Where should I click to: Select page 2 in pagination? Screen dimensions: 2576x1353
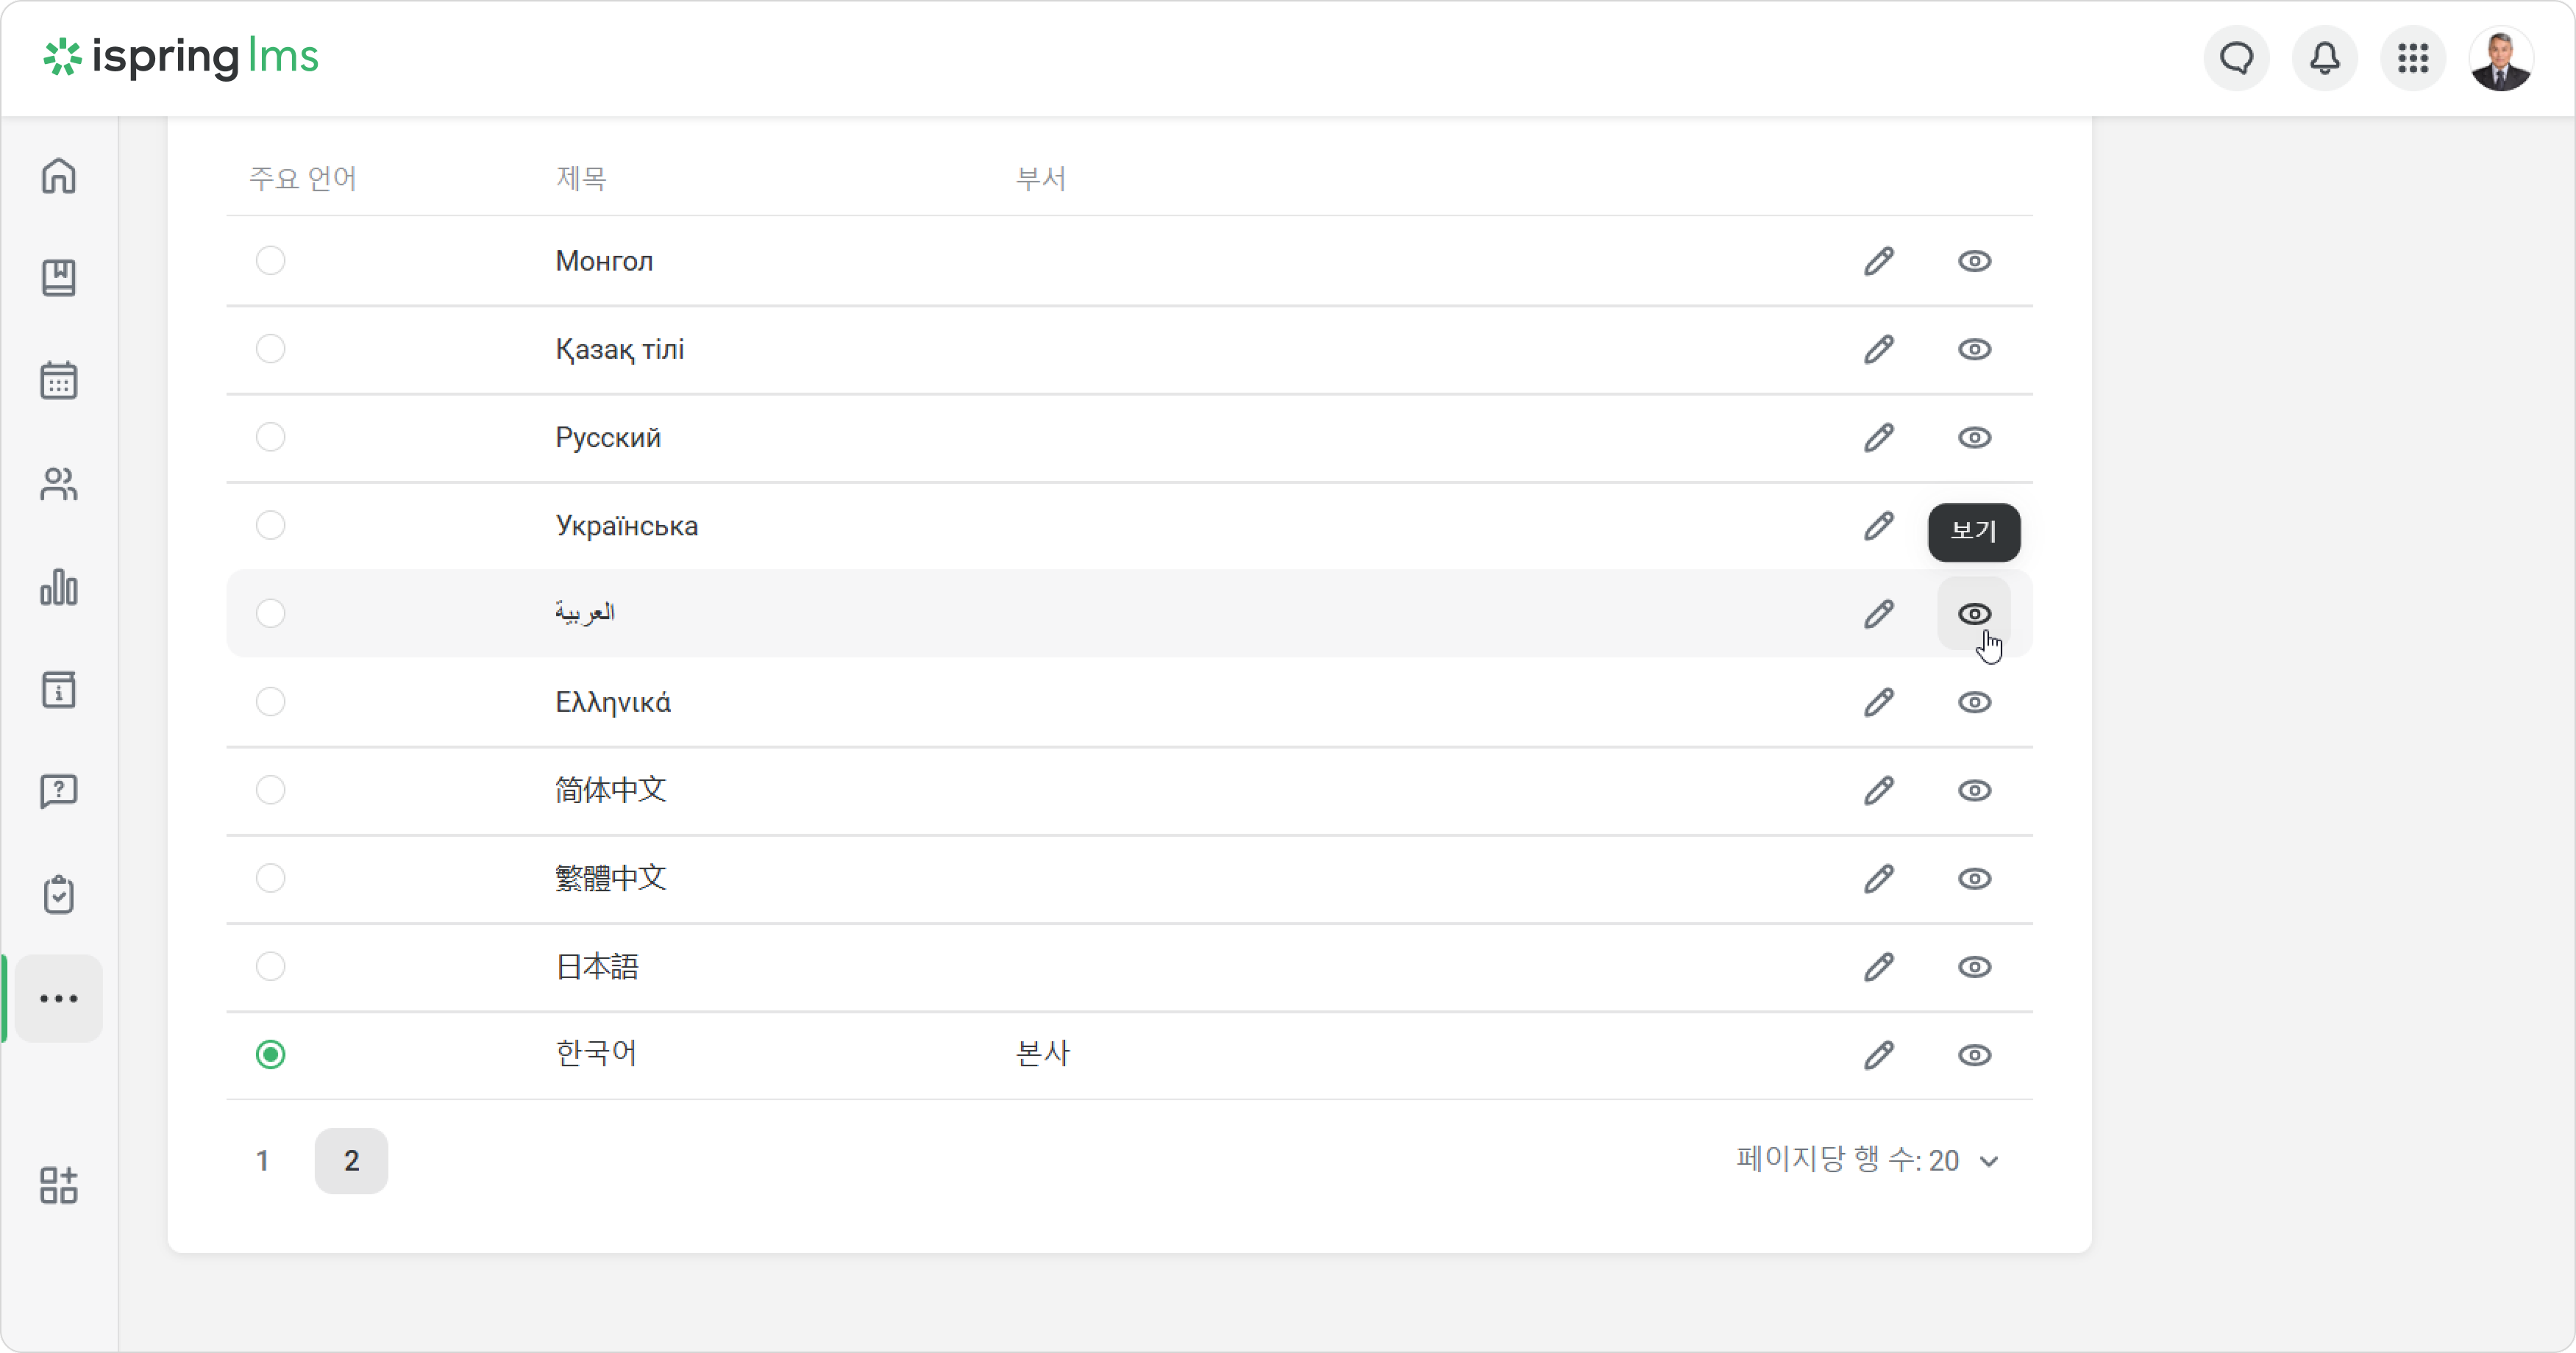click(x=351, y=1161)
